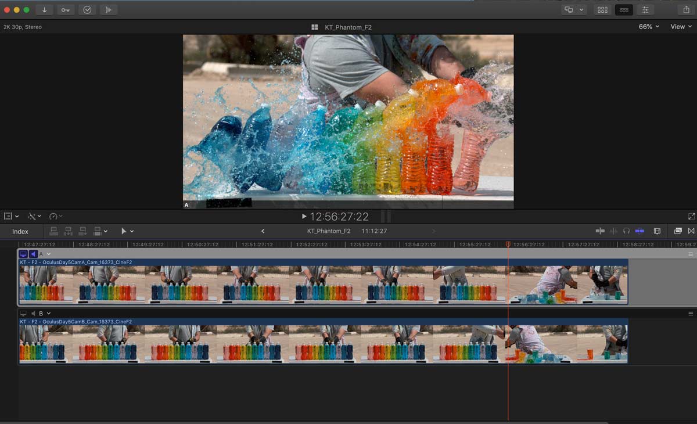Screen dimensions: 697x424
Task: Open the angle B name pop-up menu
Action: (45, 314)
